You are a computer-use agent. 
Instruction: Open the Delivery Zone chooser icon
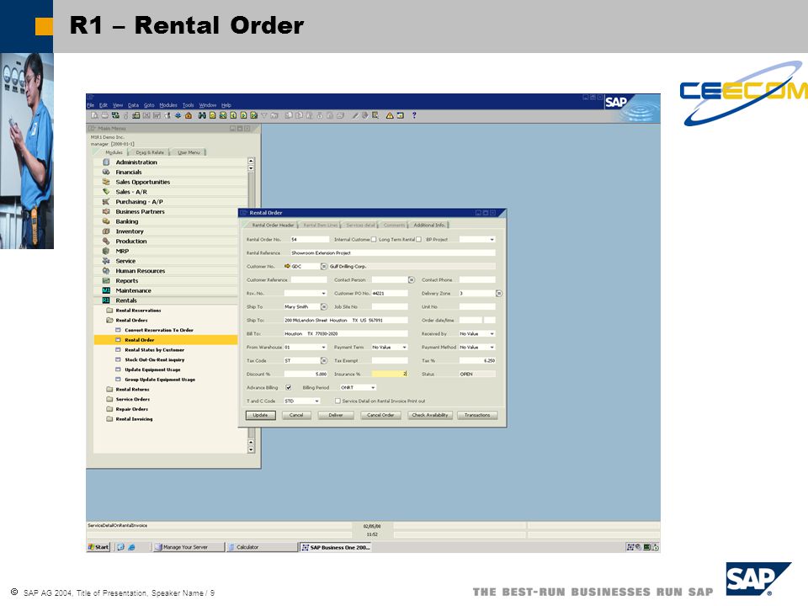click(x=499, y=293)
